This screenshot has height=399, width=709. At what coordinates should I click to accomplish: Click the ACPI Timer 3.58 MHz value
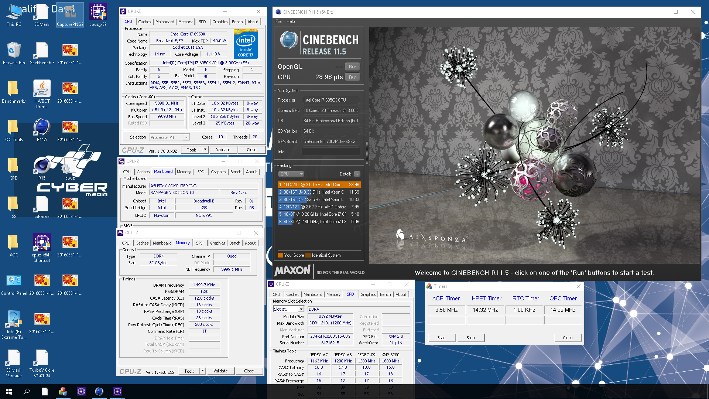click(x=446, y=310)
